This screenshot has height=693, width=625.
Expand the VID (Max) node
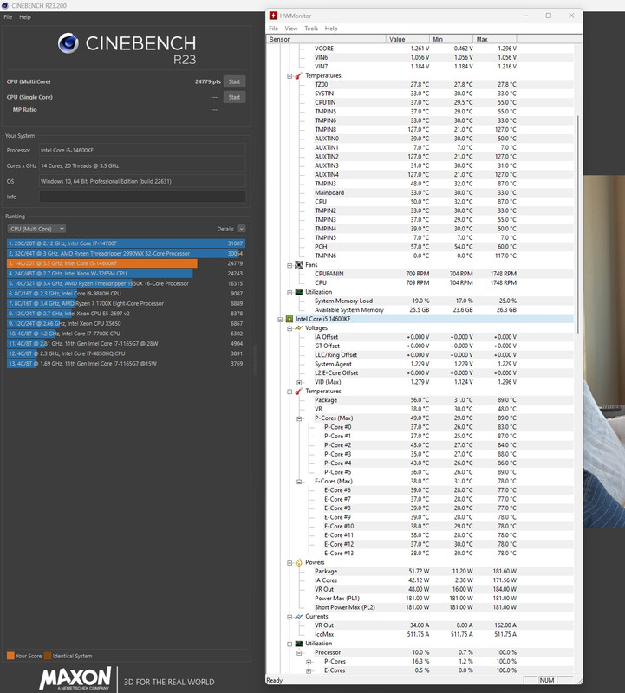(299, 382)
